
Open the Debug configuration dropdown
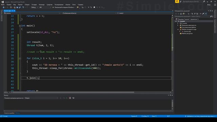click(34, 7)
